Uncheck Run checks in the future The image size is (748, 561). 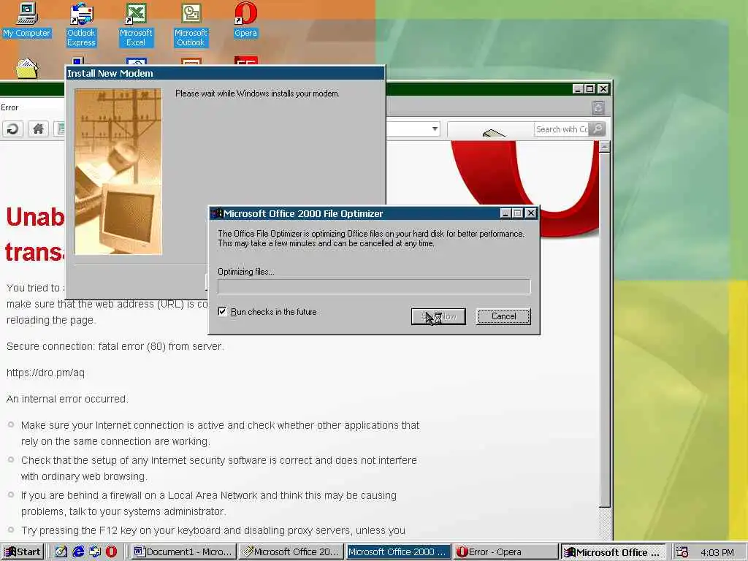tap(222, 311)
